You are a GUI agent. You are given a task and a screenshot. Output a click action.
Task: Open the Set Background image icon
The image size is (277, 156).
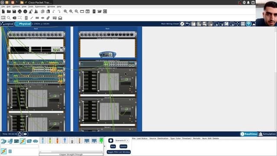pos(254,24)
